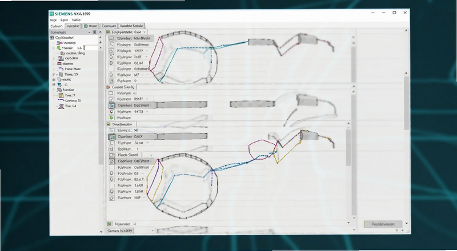Click the navigator tree scroll-down arrow
Screen dimensions: 457x251
click(101, 232)
